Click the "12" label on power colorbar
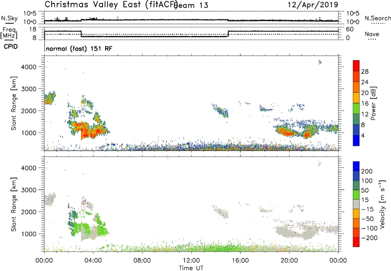Viewport: 391px width, 271px height. click(x=365, y=114)
